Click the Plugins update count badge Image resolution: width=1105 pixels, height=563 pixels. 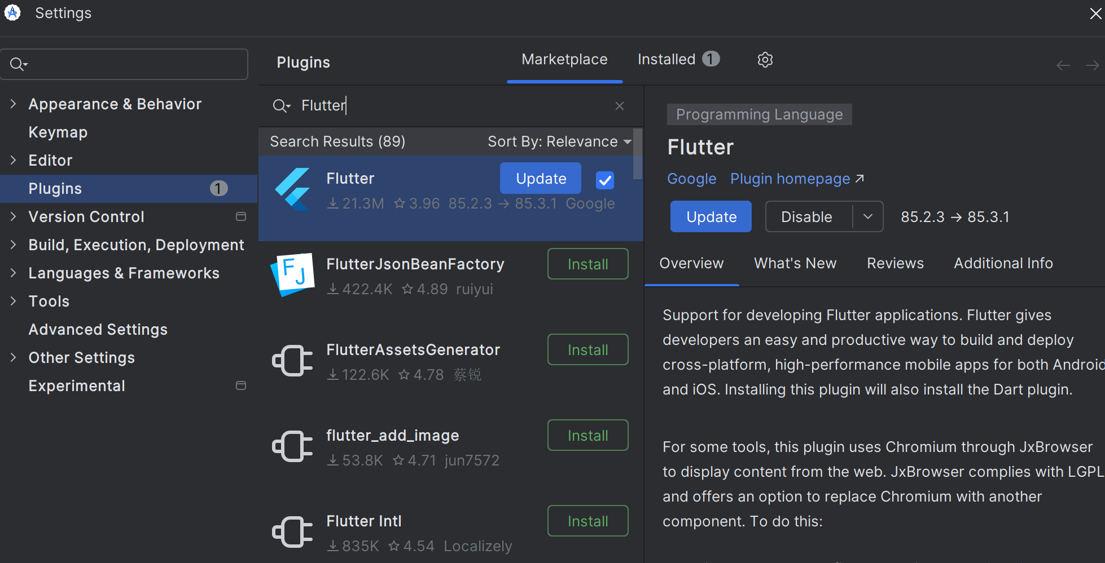218,188
